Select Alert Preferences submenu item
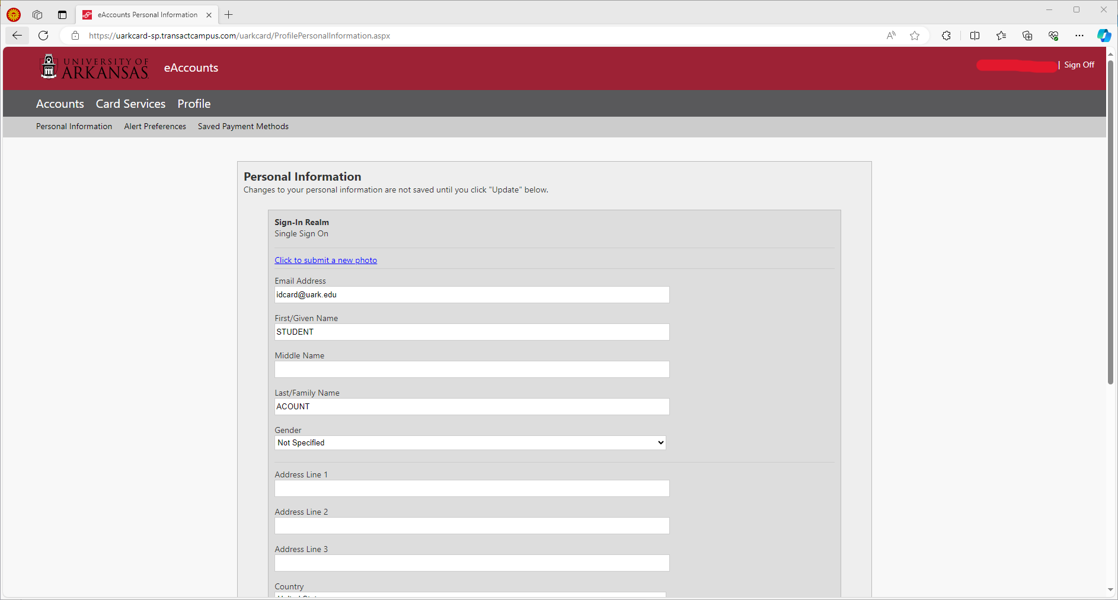The height and width of the screenshot is (600, 1118). tap(155, 126)
